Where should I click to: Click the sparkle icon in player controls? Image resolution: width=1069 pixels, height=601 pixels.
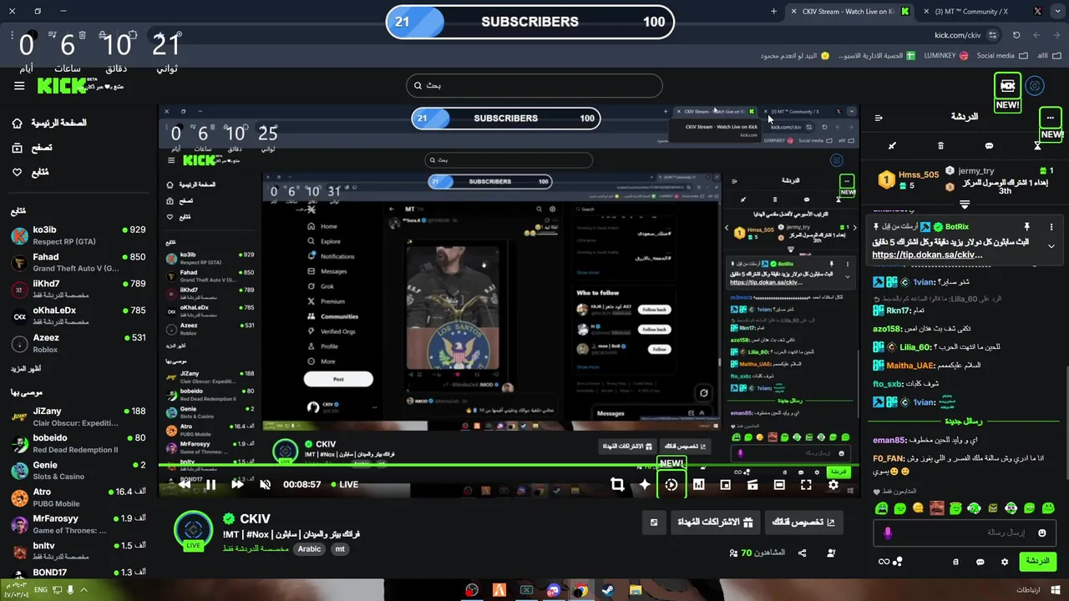(644, 484)
